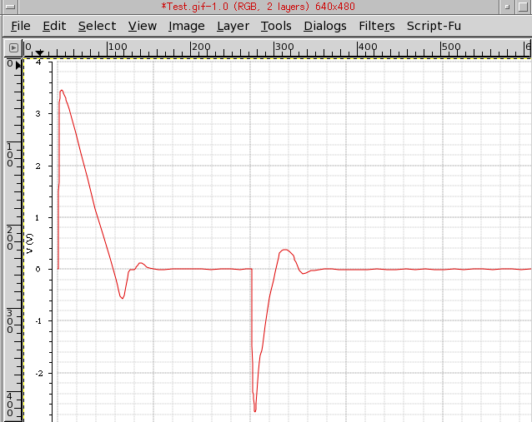Viewport: 532px width, 422px height.
Task: Click the V (V) axis label on canvas
Action: coord(30,244)
